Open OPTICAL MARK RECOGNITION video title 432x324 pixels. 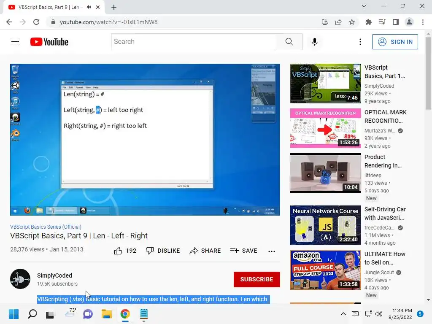386,116
